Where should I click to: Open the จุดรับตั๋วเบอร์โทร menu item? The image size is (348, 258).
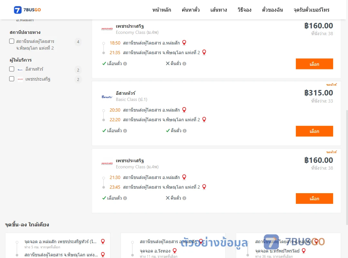pyautogui.click(x=311, y=10)
